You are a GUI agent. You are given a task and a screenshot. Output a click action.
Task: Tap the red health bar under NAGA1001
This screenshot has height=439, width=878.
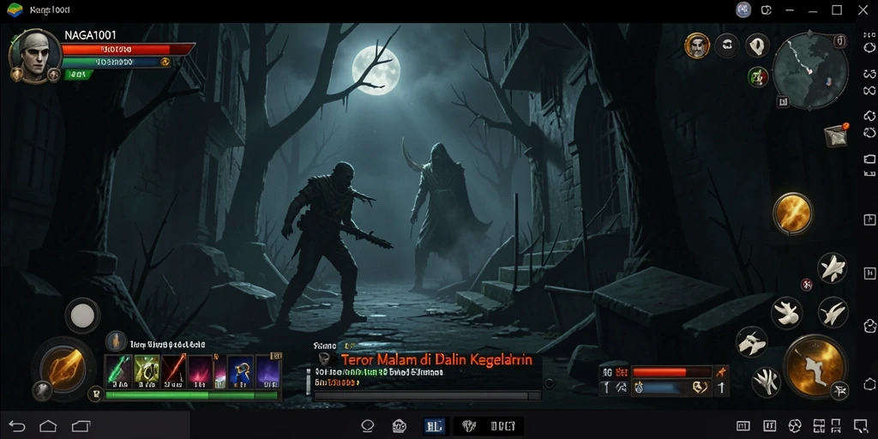click(x=127, y=49)
